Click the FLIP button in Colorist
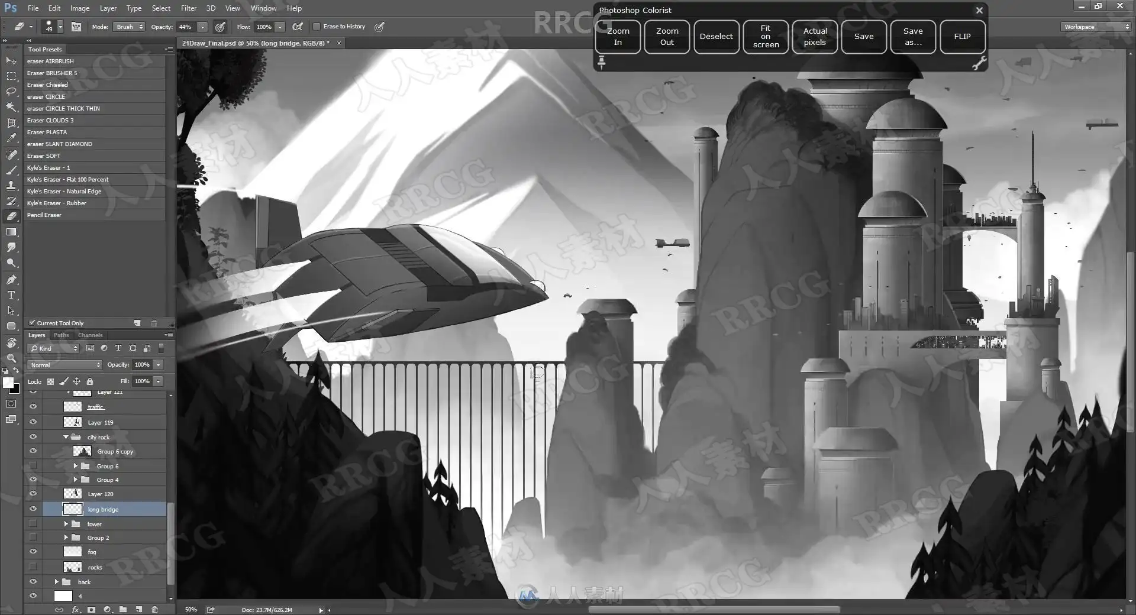 962,37
